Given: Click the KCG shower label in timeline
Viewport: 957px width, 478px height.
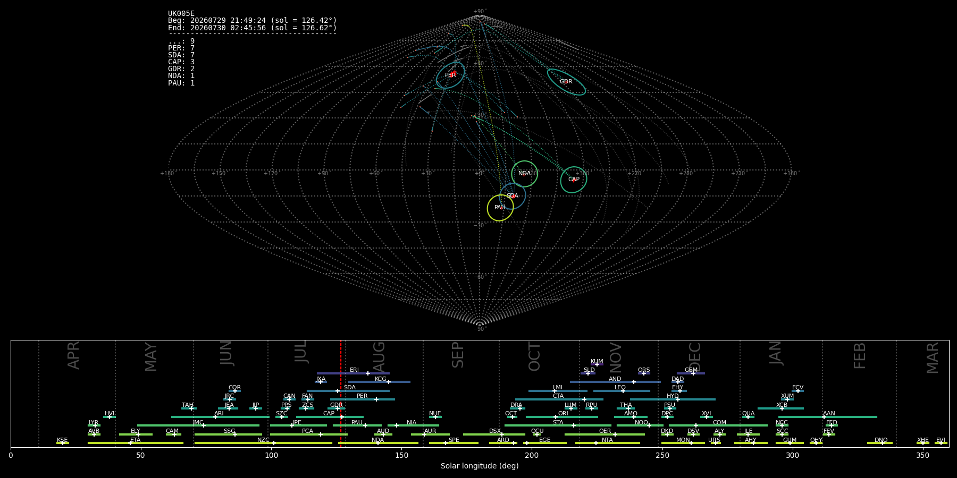Looking at the screenshot, I should pyautogui.click(x=381, y=379).
